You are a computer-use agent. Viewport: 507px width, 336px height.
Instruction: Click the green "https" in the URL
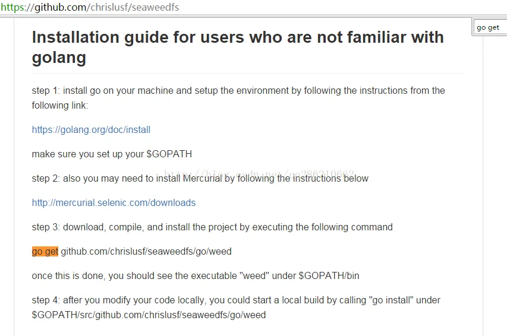(12, 7)
